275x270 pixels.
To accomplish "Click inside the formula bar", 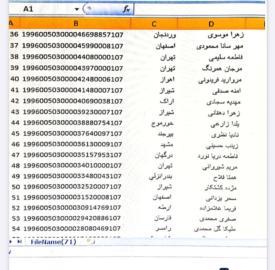I will coord(199,9).
